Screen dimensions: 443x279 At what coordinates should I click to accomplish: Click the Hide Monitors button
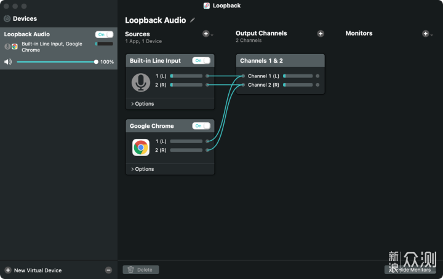[x=410, y=270]
